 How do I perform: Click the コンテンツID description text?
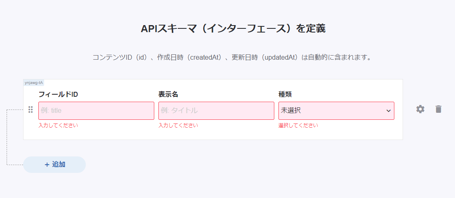click(232, 57)
